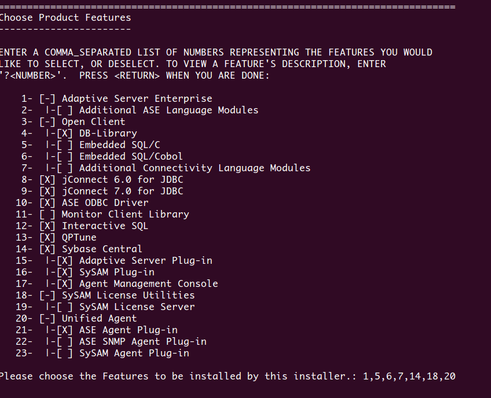This screenshot has height=398, width=491.
Task: Click the ASE SNMP Agent Plug-in label
Action: point(142,342)
